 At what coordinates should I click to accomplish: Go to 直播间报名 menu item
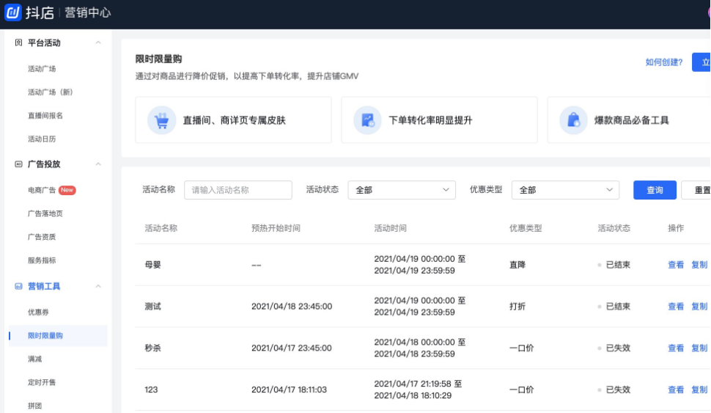coord(45,116)
